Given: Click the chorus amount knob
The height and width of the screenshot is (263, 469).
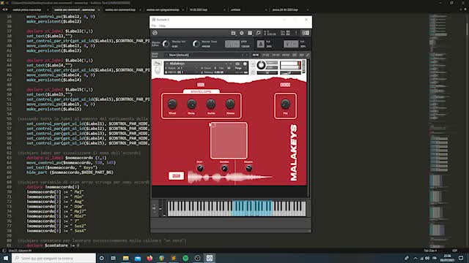Looking at the screenshot, I should point(285,104).
